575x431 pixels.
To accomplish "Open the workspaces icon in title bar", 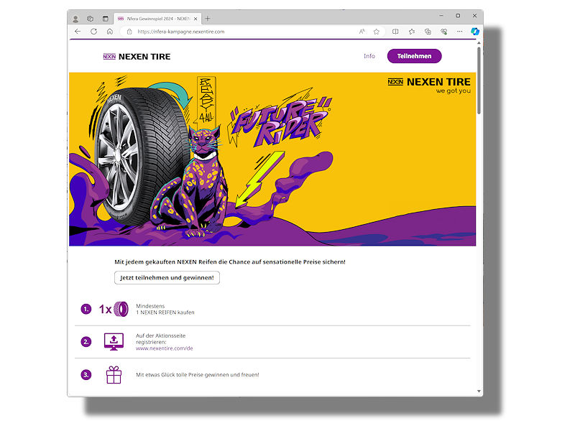I will [x=91, y=19].
